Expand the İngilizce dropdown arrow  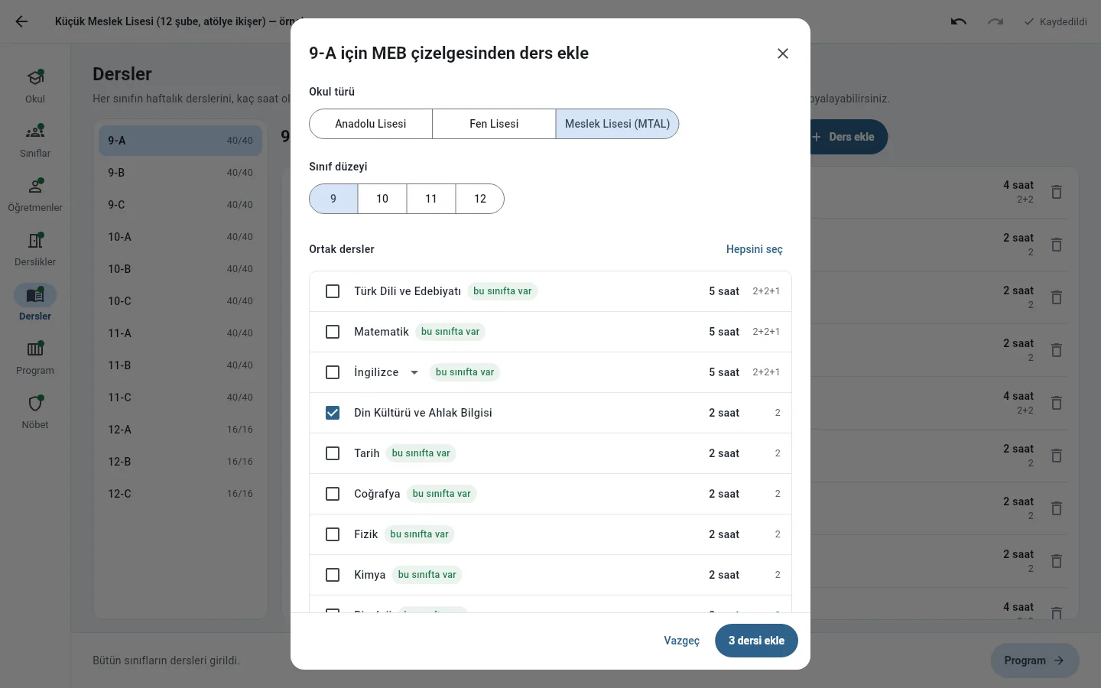tap(414, 372)
